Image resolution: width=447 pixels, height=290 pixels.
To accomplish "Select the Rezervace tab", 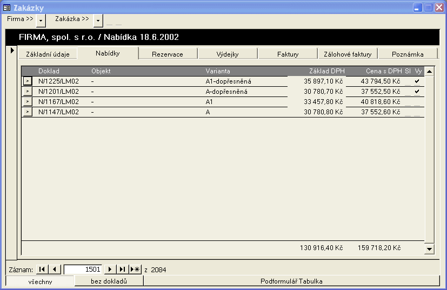I will pos(168,54).
